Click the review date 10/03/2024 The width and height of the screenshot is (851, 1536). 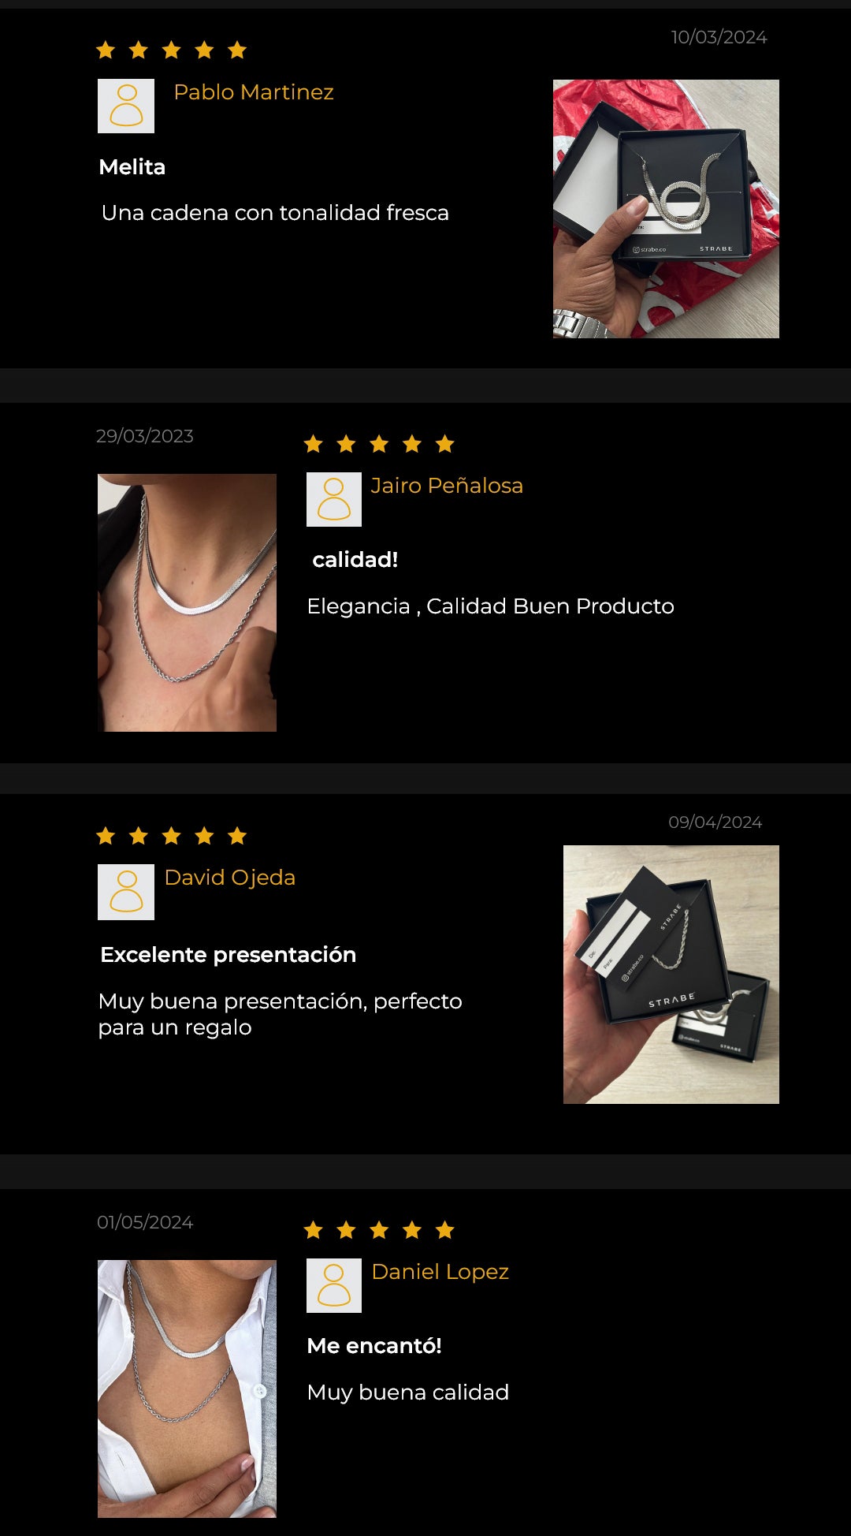pos(719,37)
